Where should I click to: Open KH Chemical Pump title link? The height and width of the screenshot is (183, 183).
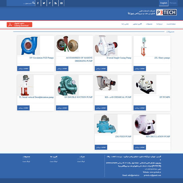point(118,97)
